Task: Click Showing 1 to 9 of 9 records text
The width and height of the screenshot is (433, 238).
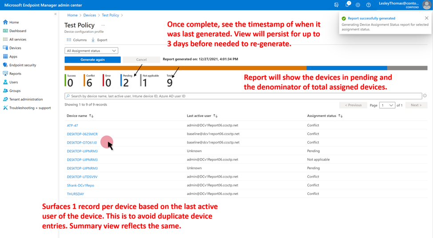Action: coord(86,105)
